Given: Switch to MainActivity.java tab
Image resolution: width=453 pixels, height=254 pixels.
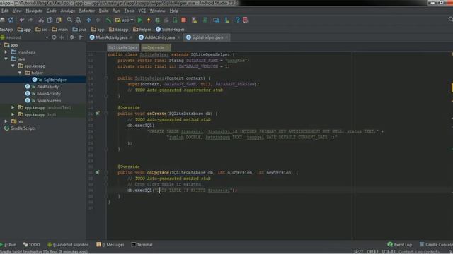Looking at the screenshot, I should click(x=112, y=37).
